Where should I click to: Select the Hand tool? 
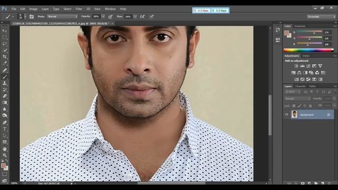click(5, 149)
